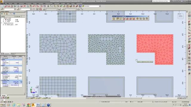This screenshot has height=107, width=191.
Task: Open the Wymiarowanie menu
Action: (x=49, y=3)
